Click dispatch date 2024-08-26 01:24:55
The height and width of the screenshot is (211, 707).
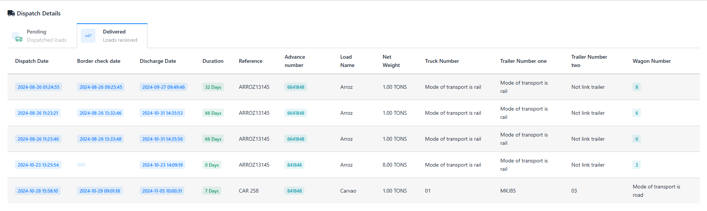38,87
